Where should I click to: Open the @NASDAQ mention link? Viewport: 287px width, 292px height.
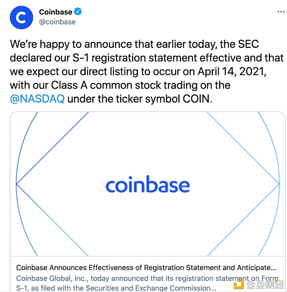point(37,99)
